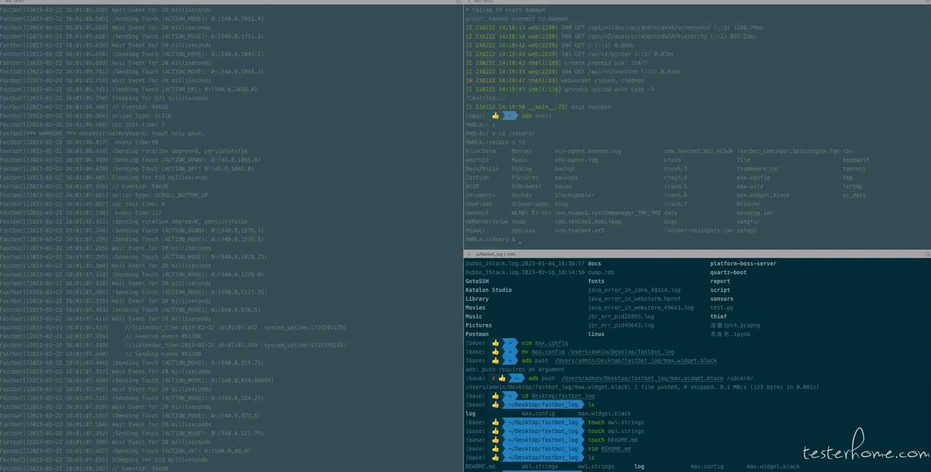Click 'max.uuid' in sdcard listing
Screen dimensions: 931x472
tap(750, 186)
